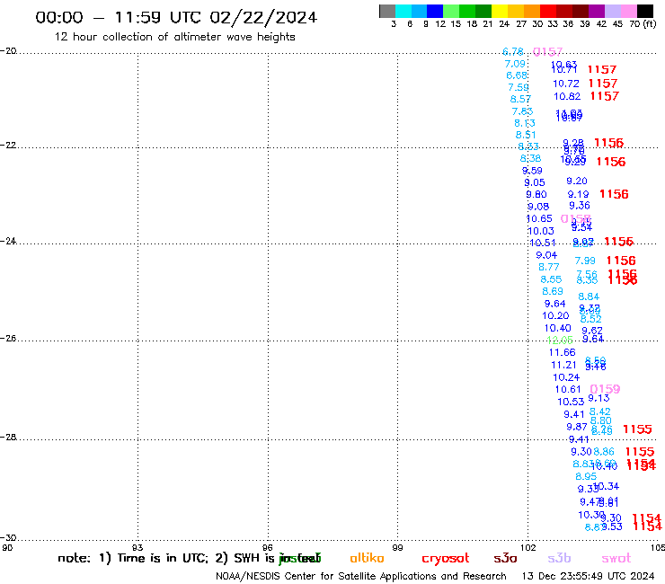Click the "10.72" wave height reading
This screenshot has width=665, height=584.
point(566,84)
